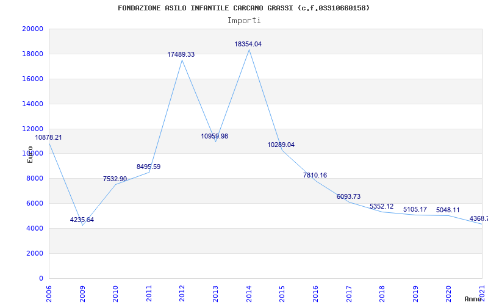Click x-axis year label 2010

click(x=115, y=293)
